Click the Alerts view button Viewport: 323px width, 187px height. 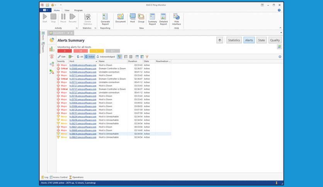[249, 40]
